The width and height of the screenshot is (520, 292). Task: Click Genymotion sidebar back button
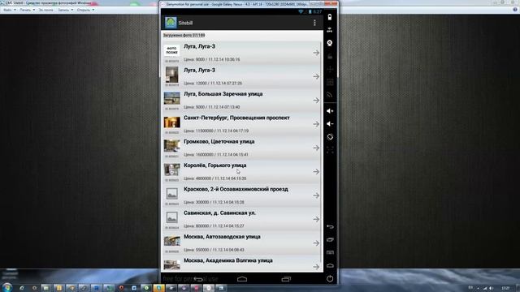coord(330,227)
